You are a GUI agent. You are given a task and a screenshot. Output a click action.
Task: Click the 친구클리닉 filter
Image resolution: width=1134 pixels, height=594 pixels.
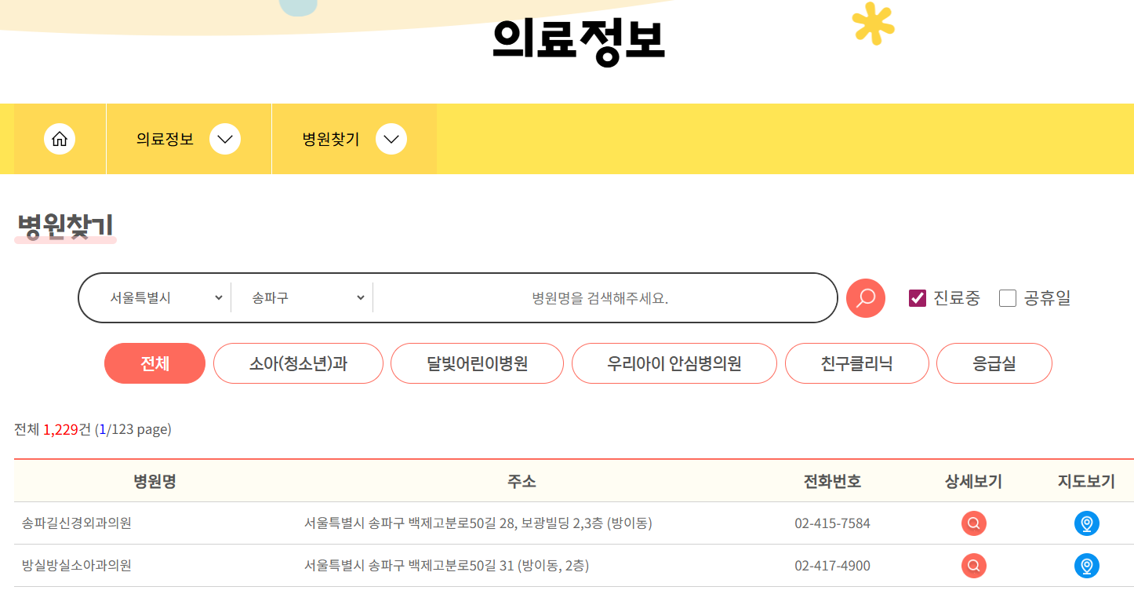coord(856,363)
